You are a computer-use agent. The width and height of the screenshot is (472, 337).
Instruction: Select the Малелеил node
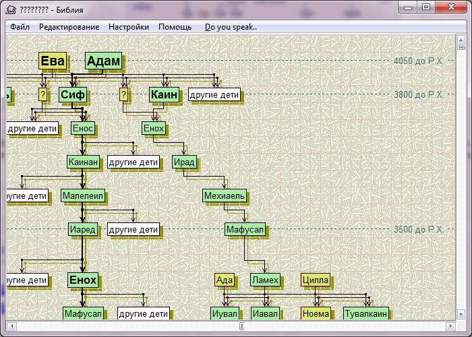click(x=84, y=195)
